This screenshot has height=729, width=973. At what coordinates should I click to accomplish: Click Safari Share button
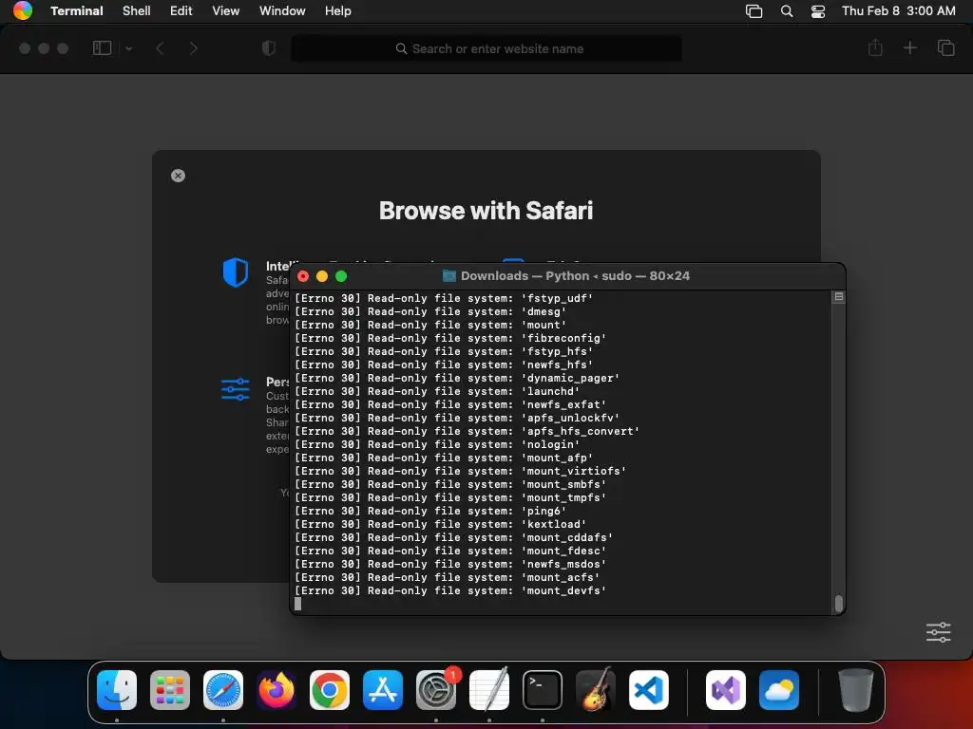[x=875, y=47]
